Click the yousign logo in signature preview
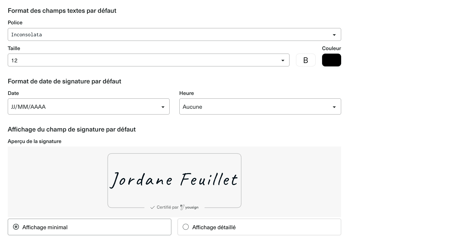This screenshot has height=248, width=449. (x=189, y=207)
